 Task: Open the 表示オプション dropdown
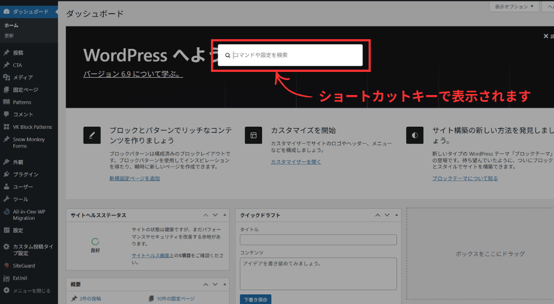point(514,7)
